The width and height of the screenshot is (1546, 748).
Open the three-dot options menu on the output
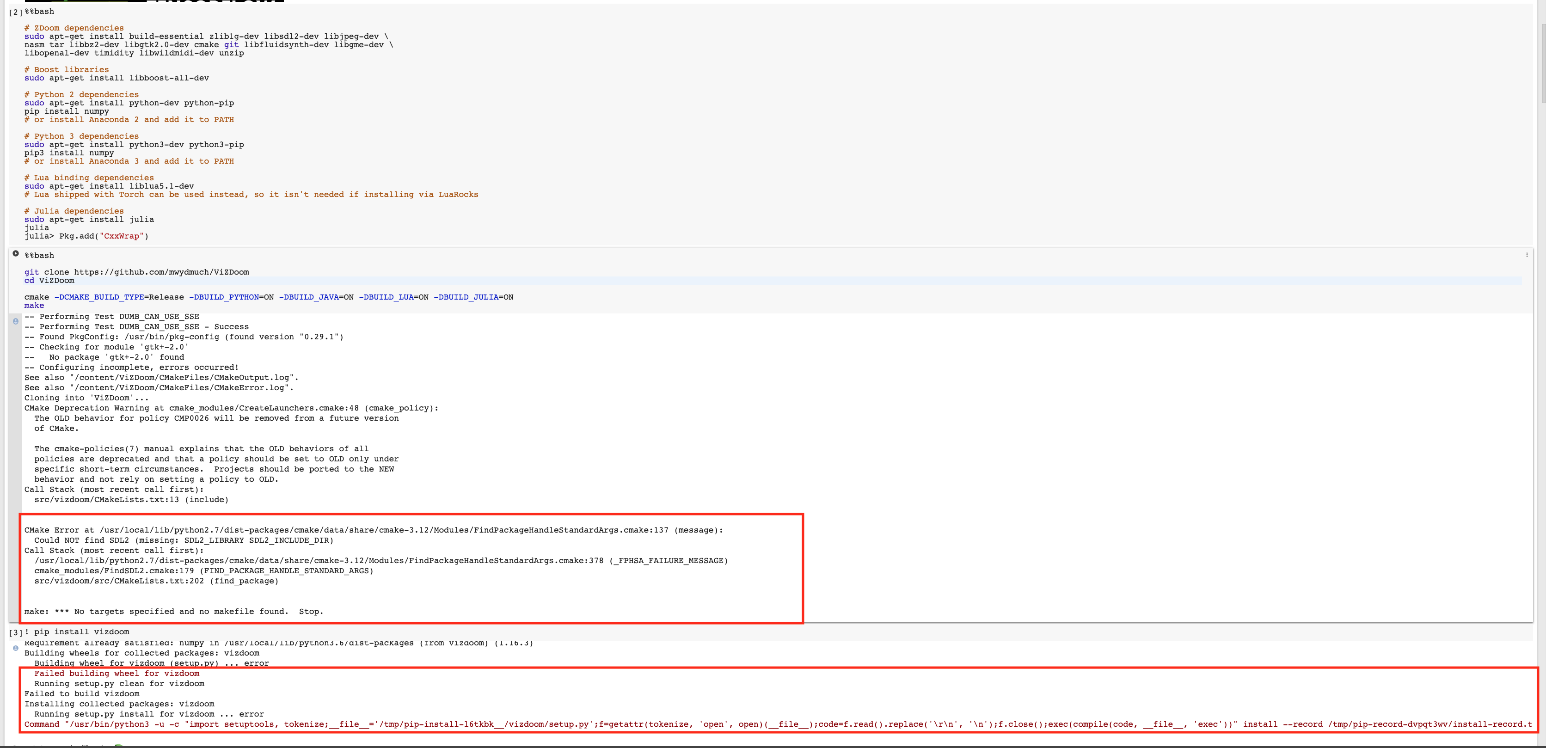(x=1527, y=255)
